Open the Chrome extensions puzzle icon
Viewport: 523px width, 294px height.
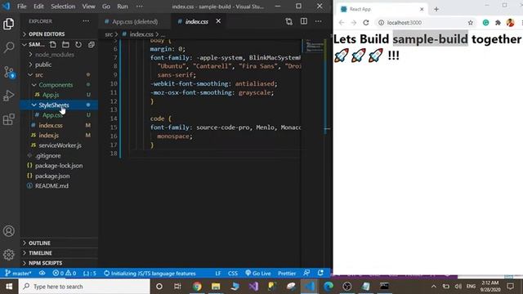click(498, 23)
